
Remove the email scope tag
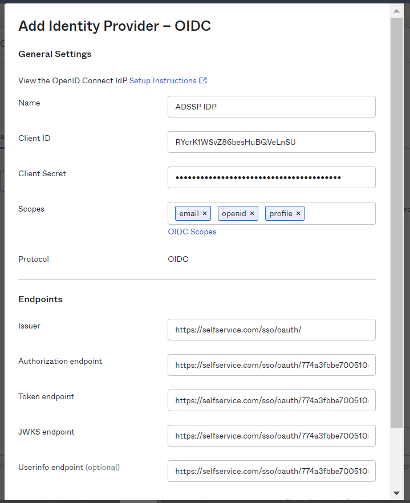[x=205, y=214]
